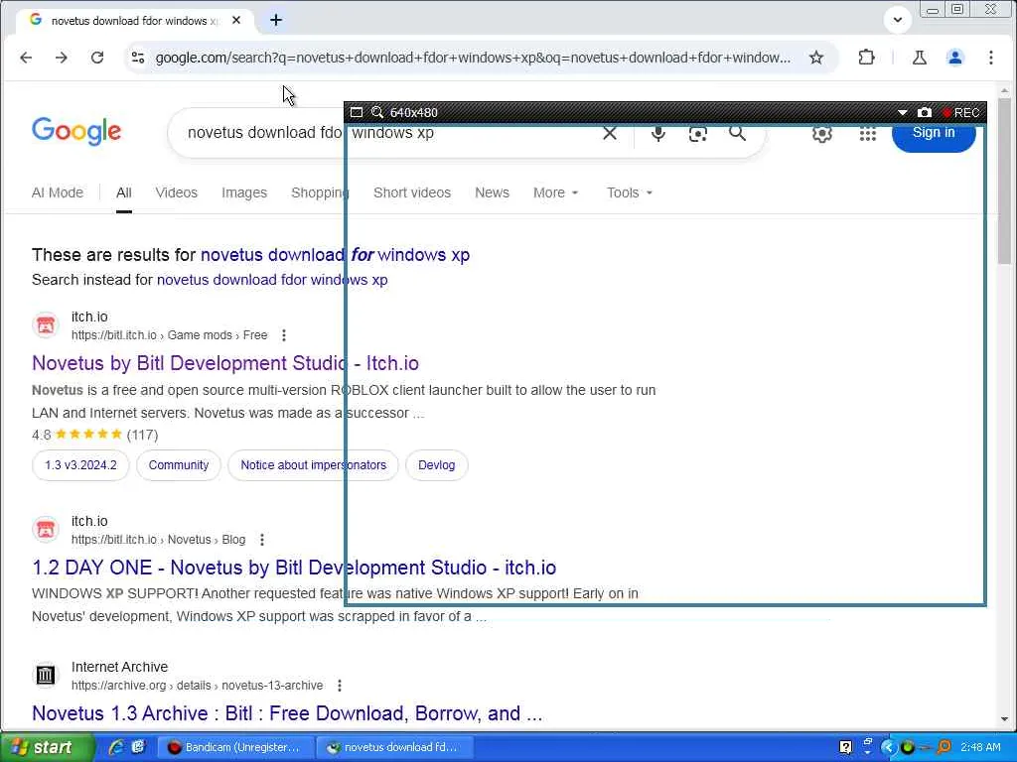The image size is (1017, 762).
Task: Submit search with magnifying glass icon
Action: (x=738, y=134)
